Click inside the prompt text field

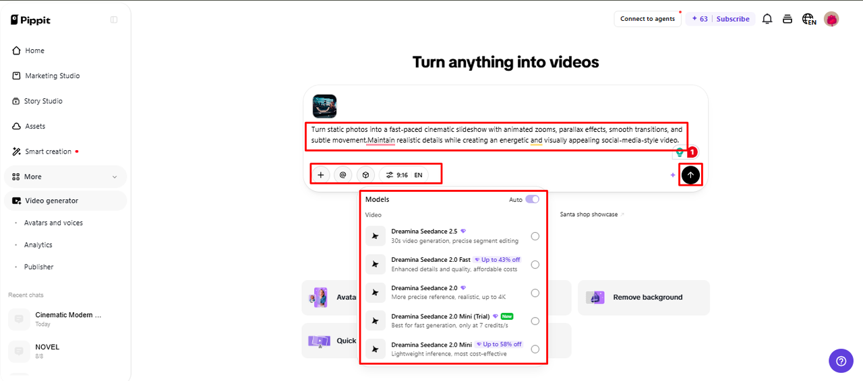(496, 135)
